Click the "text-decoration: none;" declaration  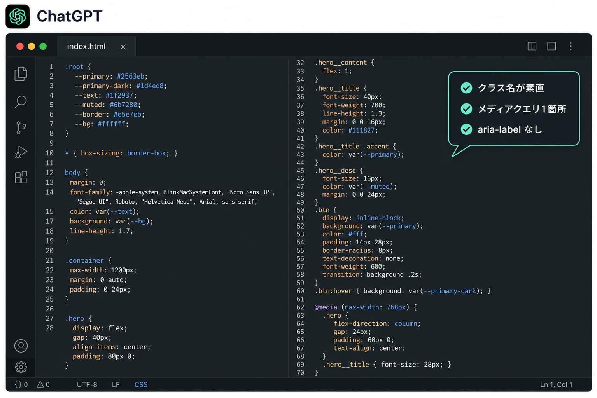(362, 258)
